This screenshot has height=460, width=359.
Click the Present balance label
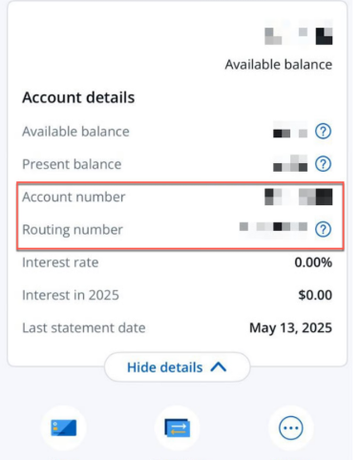click(72, 164)
